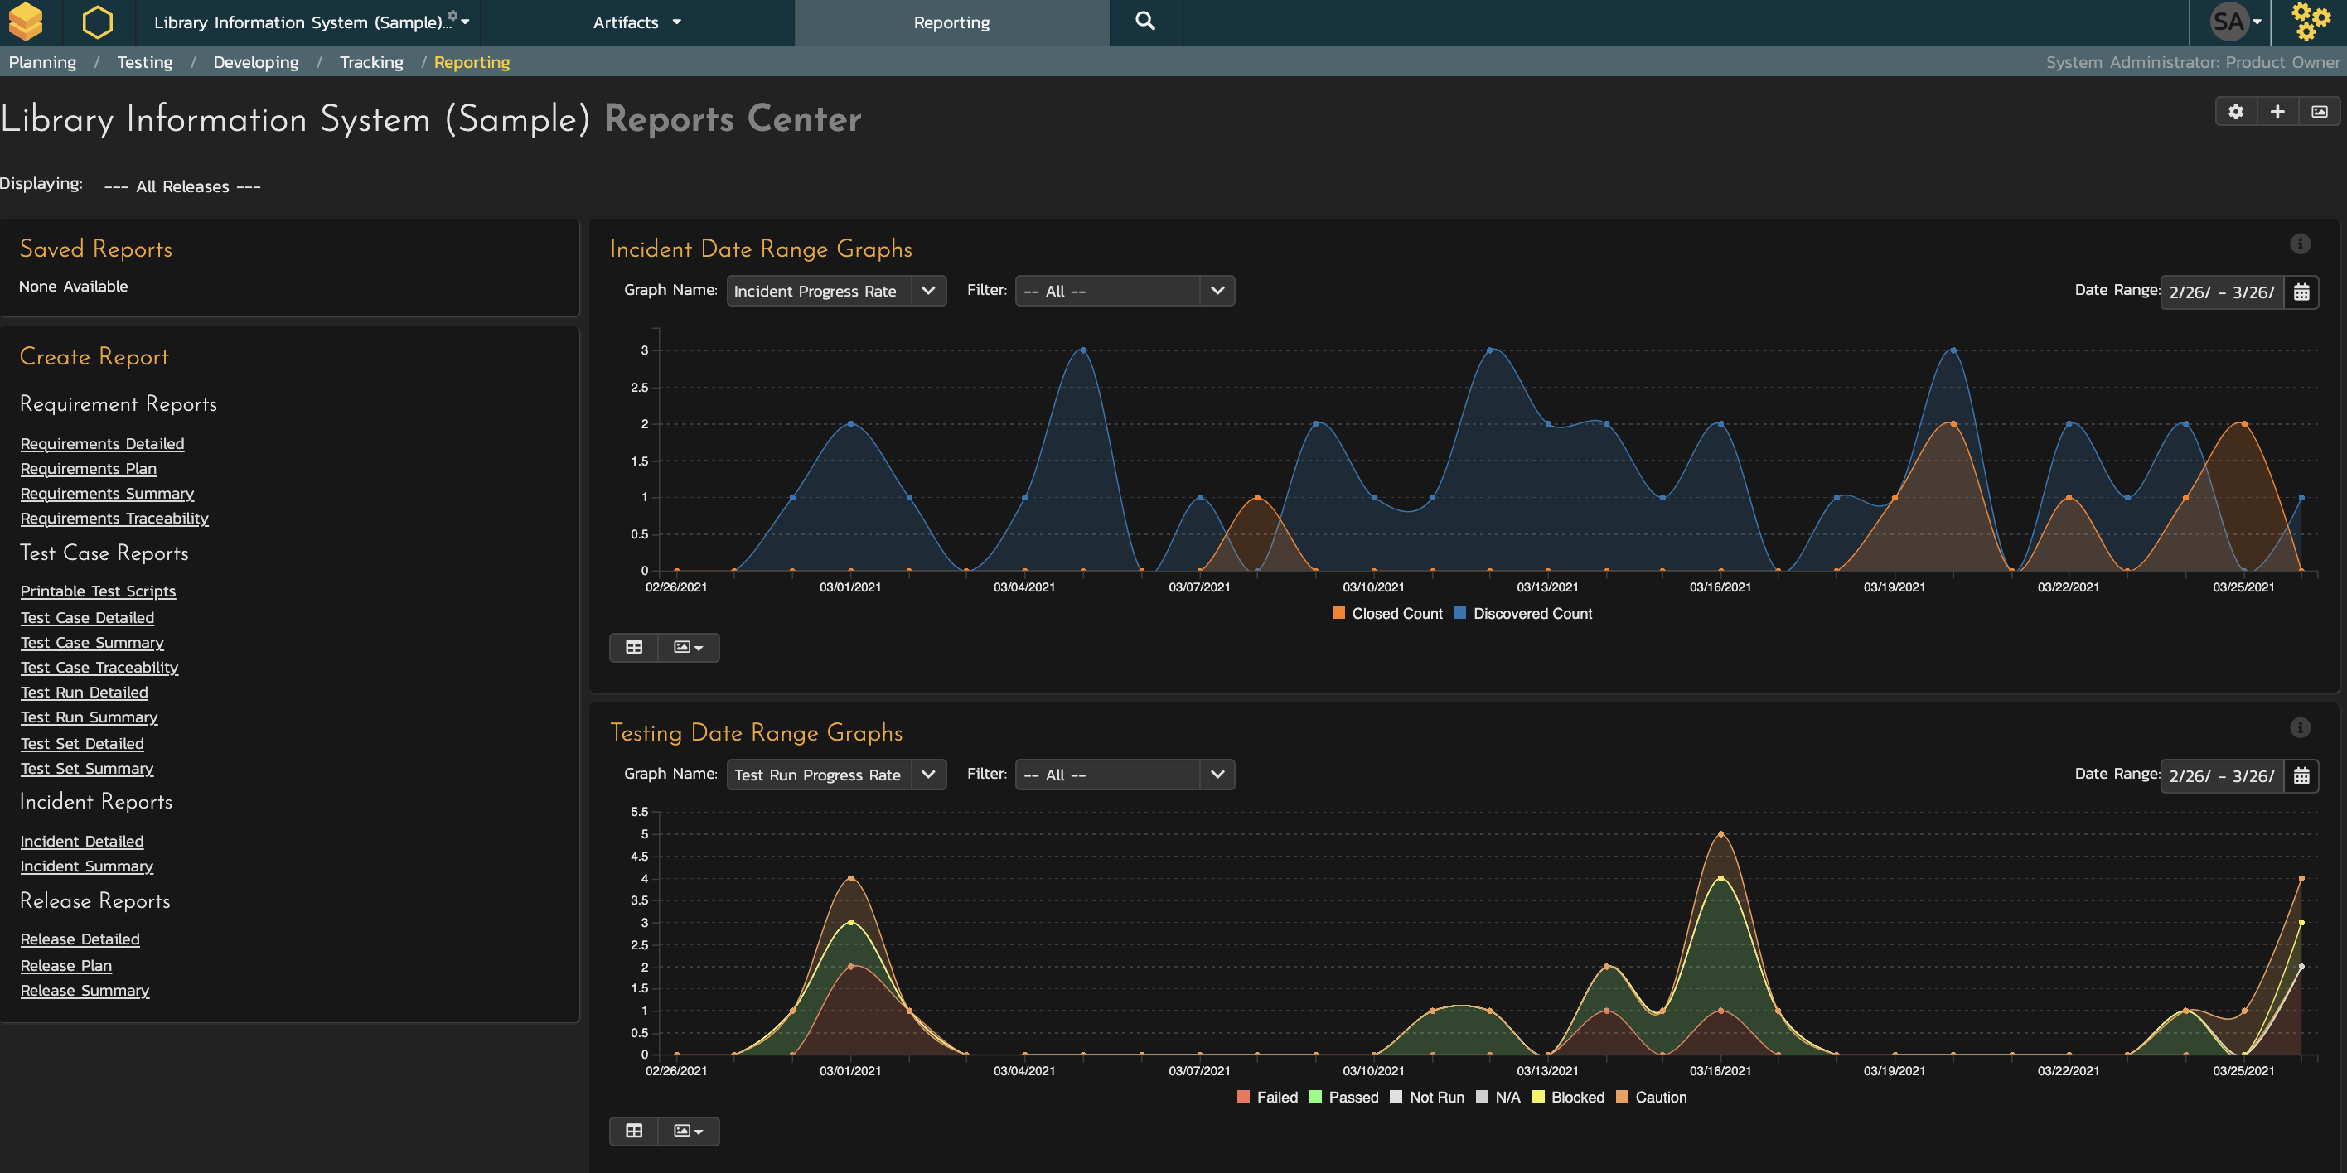
Task: Show Incident graph data grid icon
Action: pyautogui.click(x=634, y=647)
